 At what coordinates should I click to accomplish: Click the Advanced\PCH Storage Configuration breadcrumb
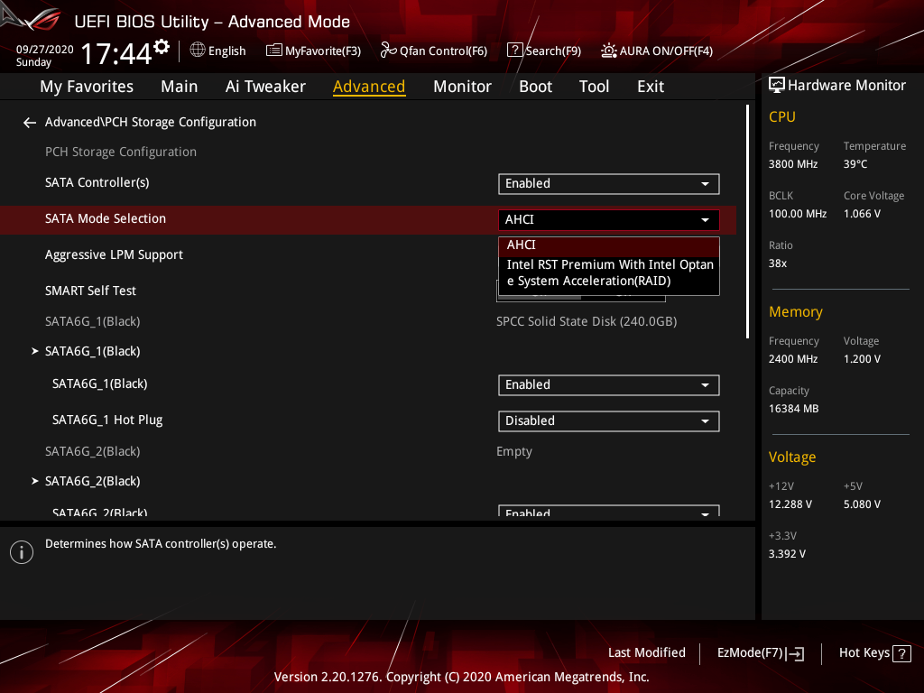[x=151, y=123]
